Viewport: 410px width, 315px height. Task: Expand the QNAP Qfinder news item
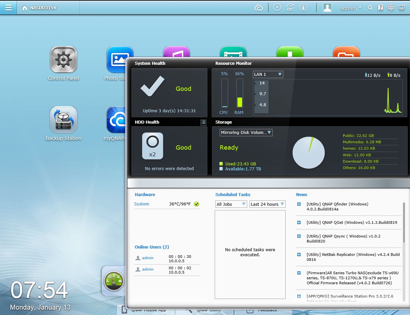[x=299, y=204]
